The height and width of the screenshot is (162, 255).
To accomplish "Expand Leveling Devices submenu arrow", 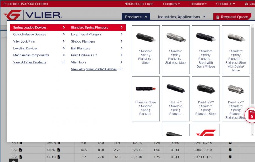I will click(x=64, y=48).
